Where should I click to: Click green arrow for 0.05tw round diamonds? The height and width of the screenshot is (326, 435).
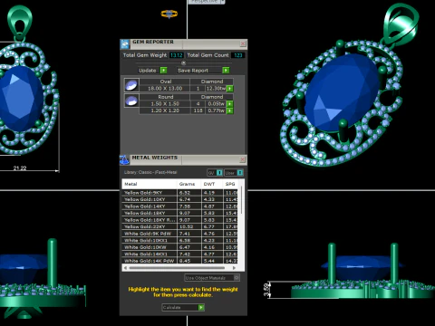point(230,104)
